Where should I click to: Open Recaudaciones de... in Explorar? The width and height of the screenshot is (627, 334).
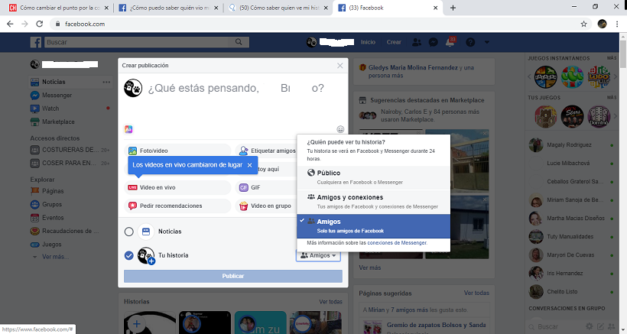pos(70,231)
